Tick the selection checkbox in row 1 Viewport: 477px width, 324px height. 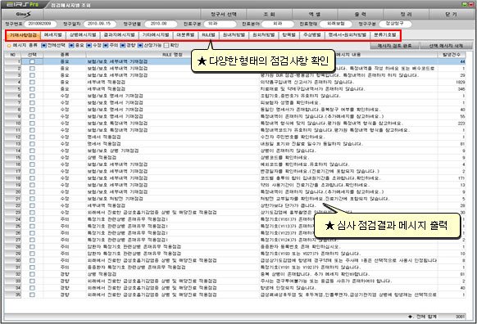[32, 61]
